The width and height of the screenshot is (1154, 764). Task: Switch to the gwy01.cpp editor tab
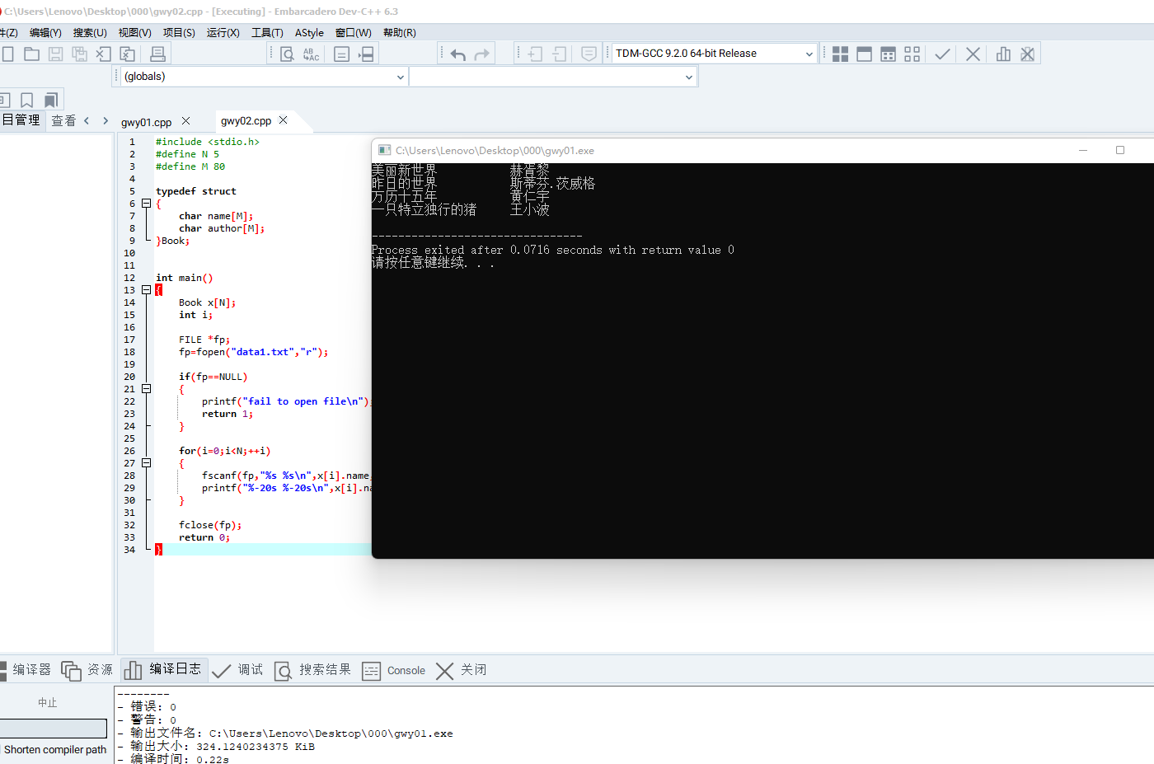tap(147, 122)
